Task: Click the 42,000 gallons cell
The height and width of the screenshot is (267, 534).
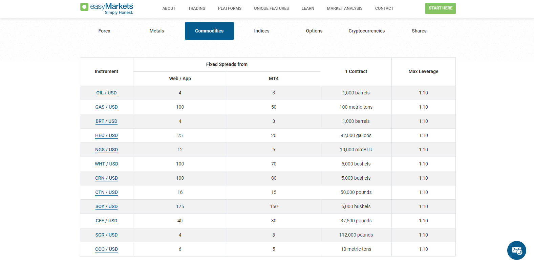Action: pyautogui.click(x=356, y=135)
